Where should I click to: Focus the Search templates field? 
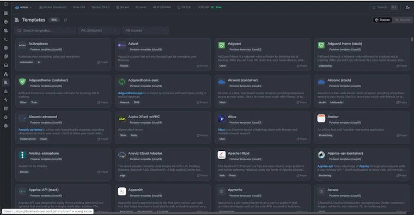click(45, 30)
